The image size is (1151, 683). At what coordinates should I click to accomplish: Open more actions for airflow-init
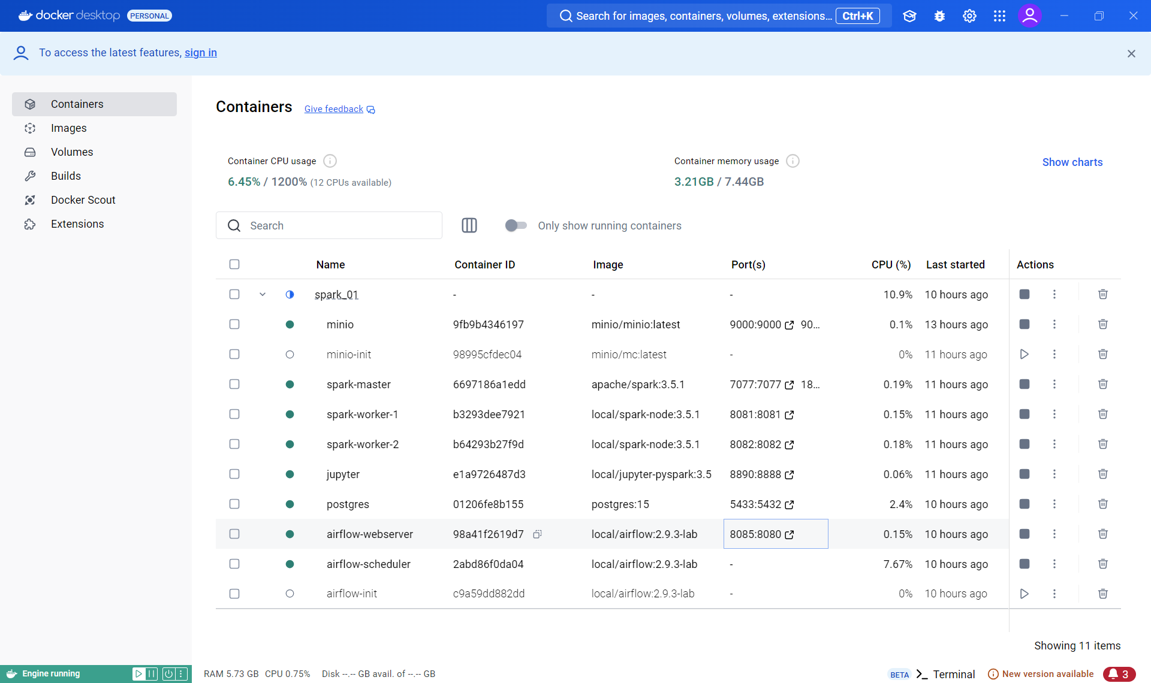pyautogui.click(x=1054, y=594)
